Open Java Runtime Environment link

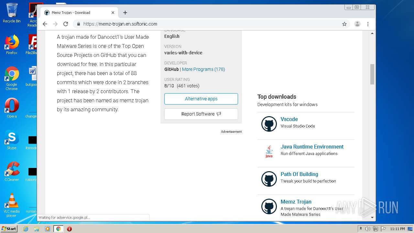click(x=312, y=147)
